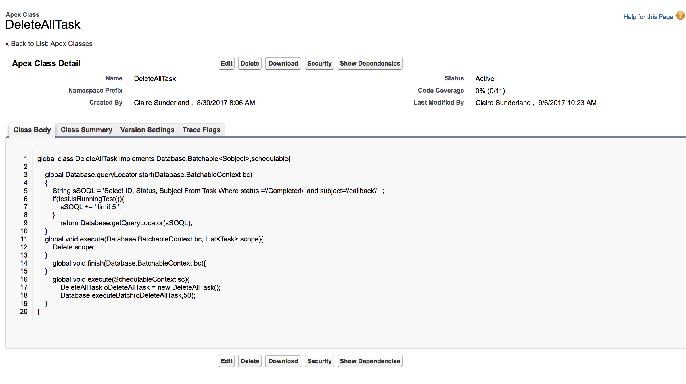The image size is (686, 384).
Task: Open Created By Claire Sunderland link
Action: click(x=161, y=103)
